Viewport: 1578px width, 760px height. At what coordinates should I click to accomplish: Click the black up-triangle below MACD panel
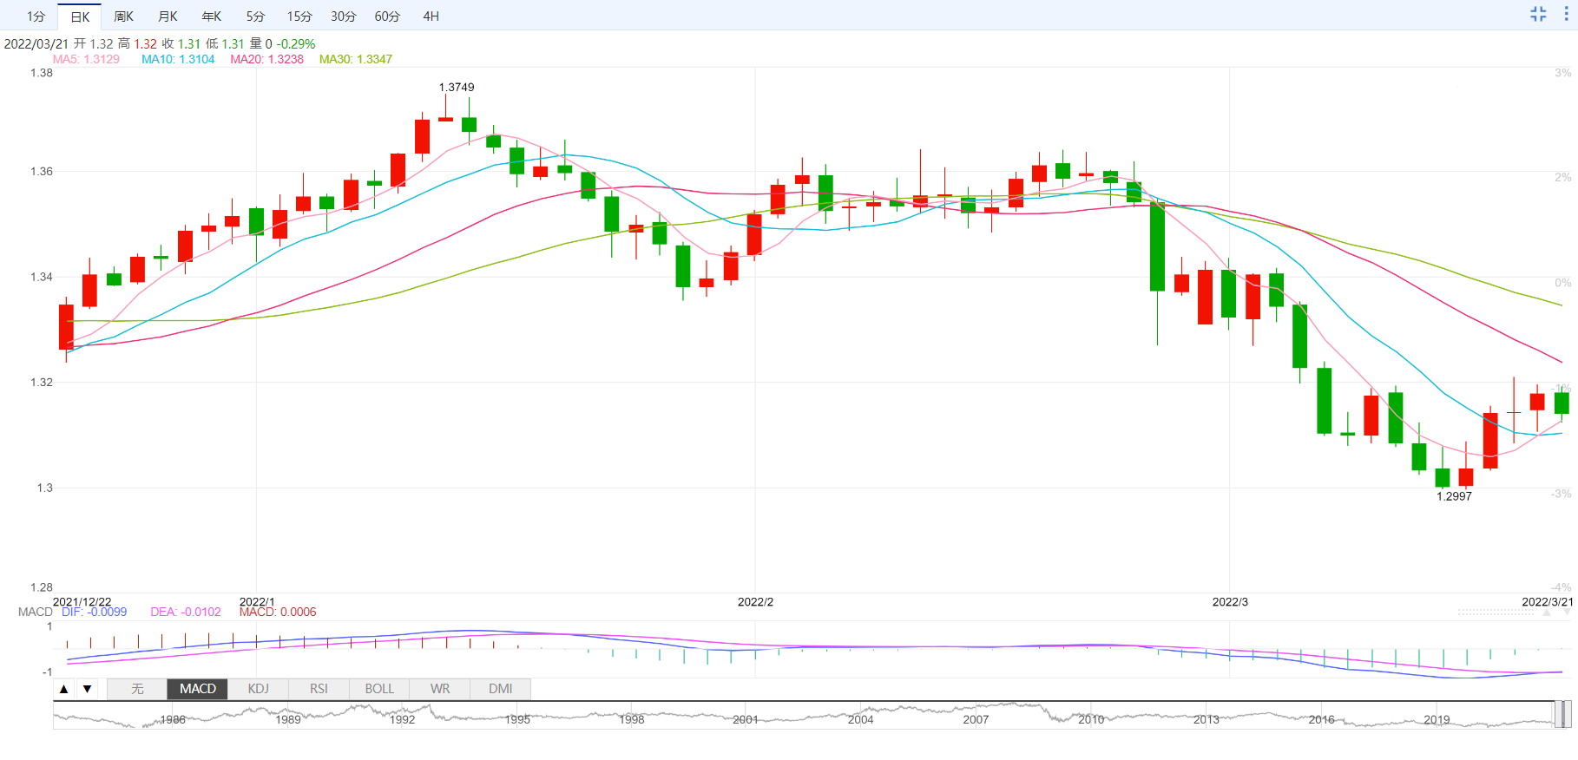[64, 689]
